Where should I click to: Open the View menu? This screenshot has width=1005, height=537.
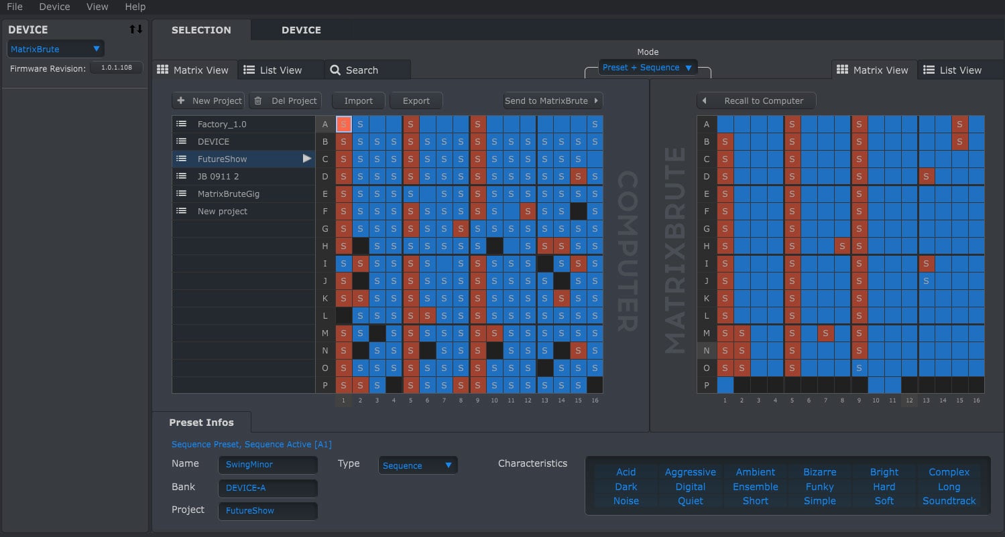click(97, 7)
